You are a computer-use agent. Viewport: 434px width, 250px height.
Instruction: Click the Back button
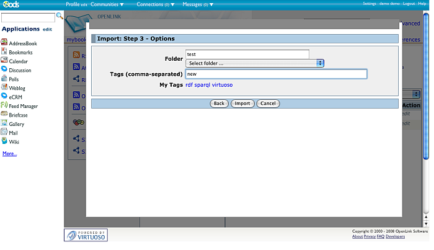click(219, 104)
